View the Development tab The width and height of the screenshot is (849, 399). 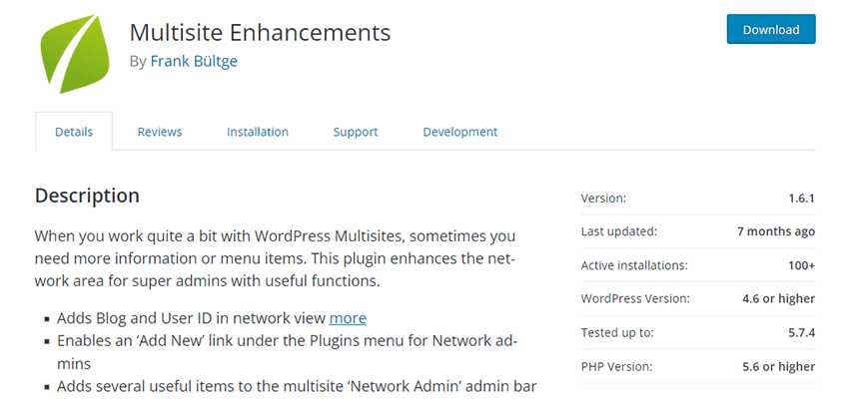459,132
